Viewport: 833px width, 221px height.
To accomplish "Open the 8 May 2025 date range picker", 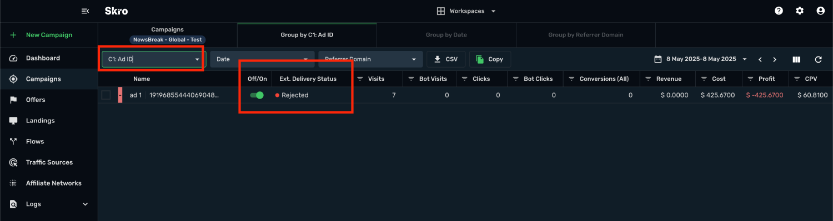I will click(700, 59).
